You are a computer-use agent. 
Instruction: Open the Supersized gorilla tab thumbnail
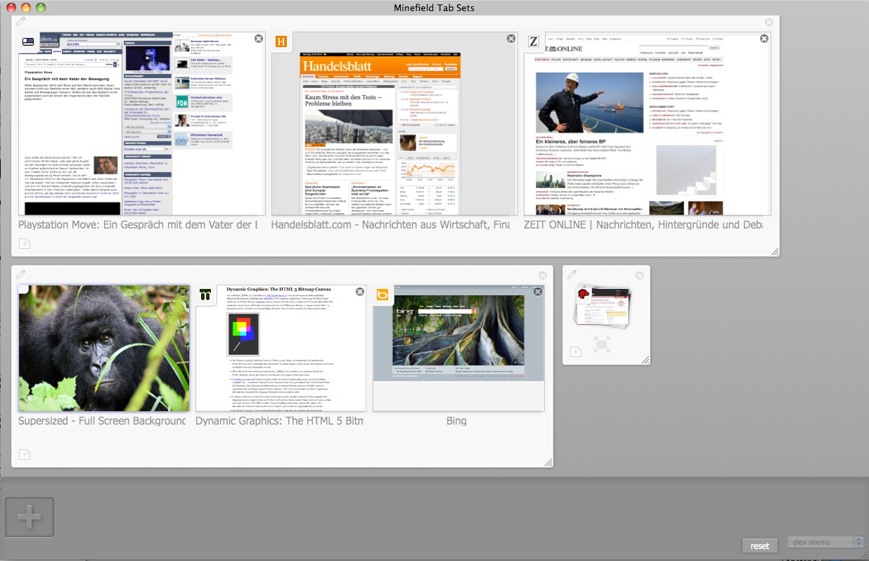[x=103, y=348]
